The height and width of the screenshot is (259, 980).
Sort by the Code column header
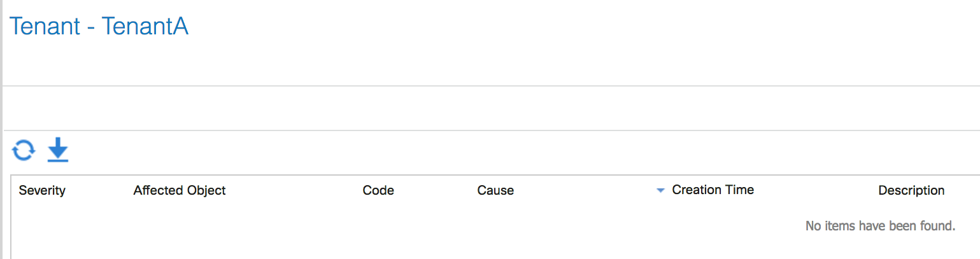pyautogui.click(x=378, y=190)
